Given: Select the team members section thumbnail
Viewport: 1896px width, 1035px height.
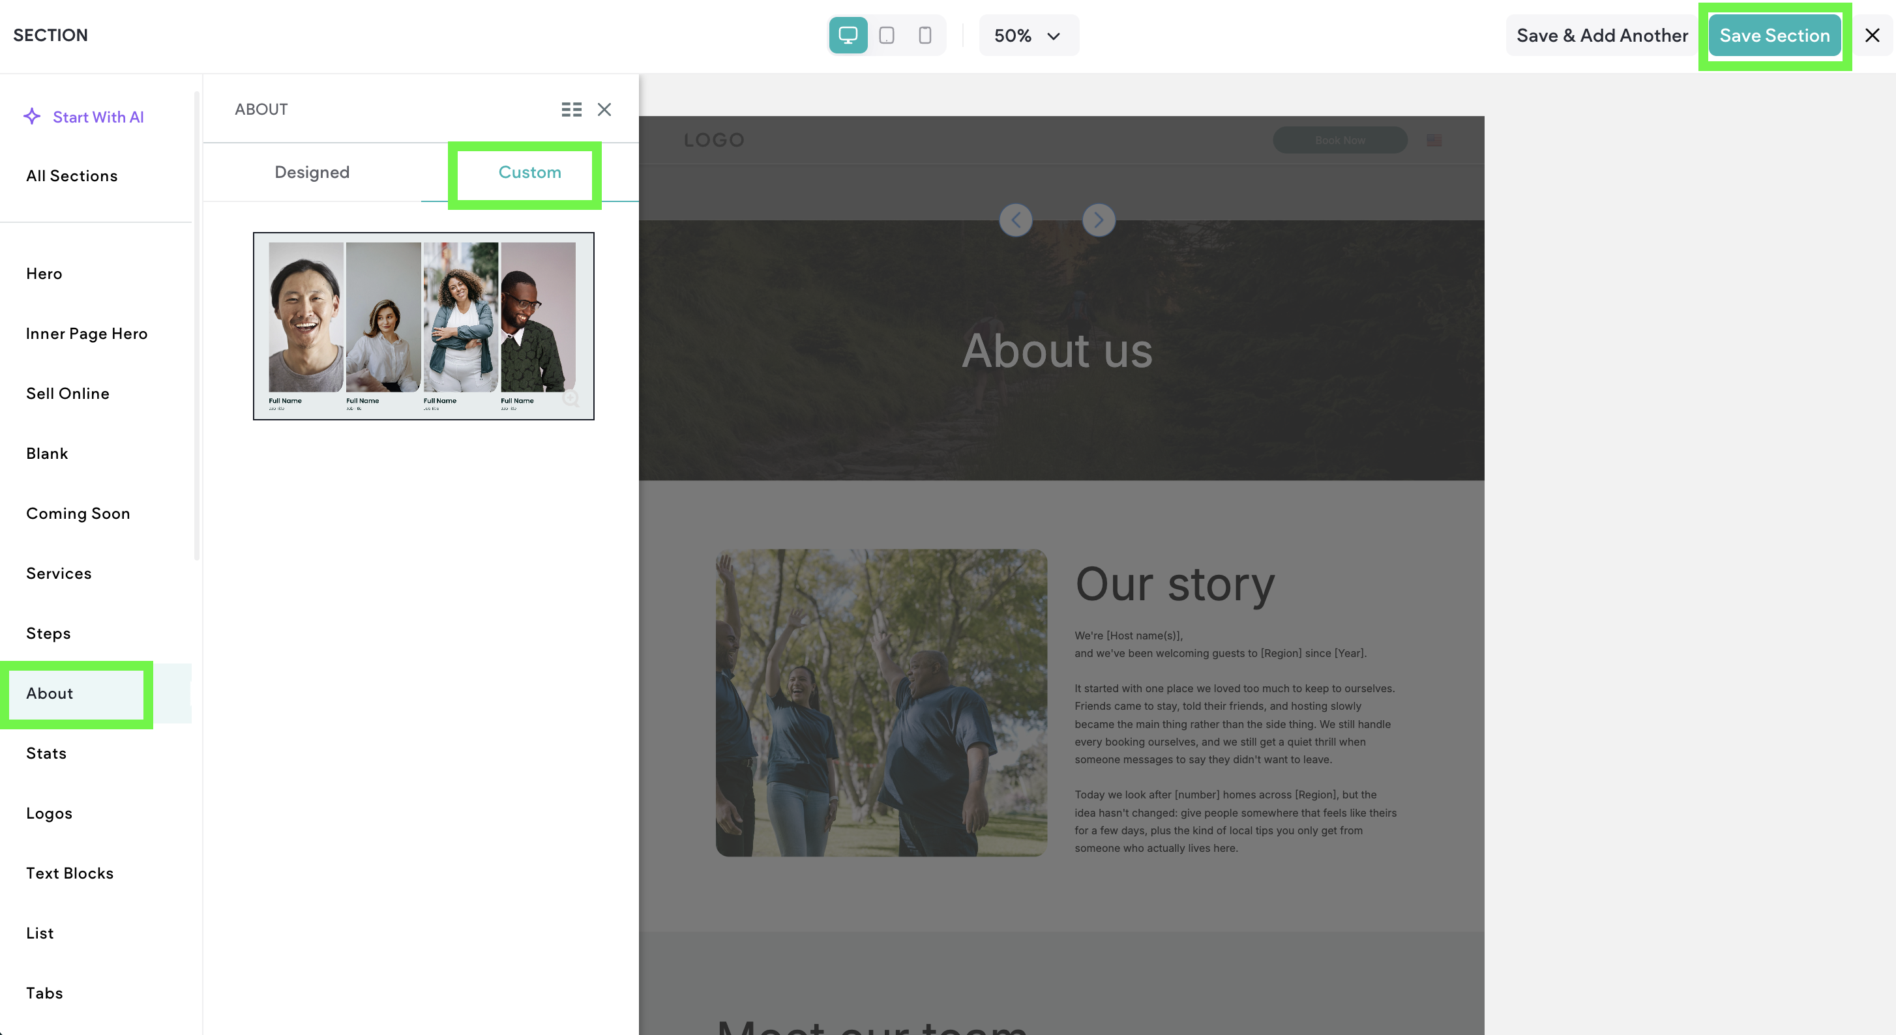Looking at the screenshot, I should 423,326.
